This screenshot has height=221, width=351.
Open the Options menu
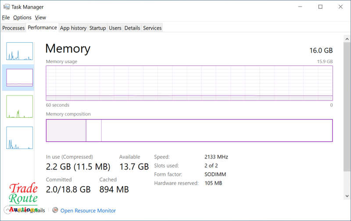[22, 18]
